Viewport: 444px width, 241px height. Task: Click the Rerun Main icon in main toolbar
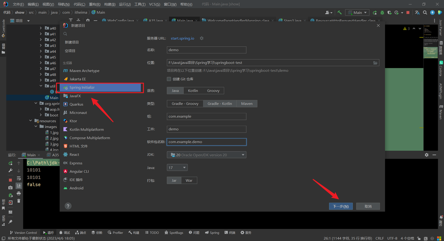point(375,13)
